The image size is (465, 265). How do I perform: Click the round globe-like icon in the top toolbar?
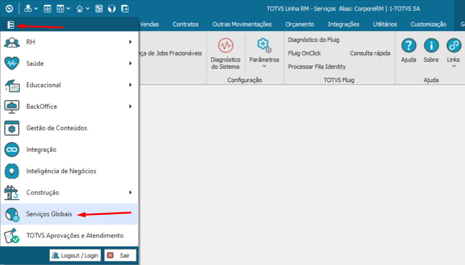112,9
